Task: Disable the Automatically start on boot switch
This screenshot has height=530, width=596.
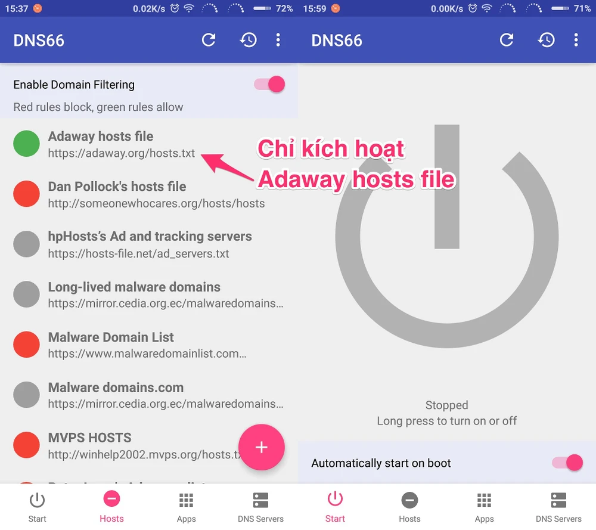Action: 567,463
